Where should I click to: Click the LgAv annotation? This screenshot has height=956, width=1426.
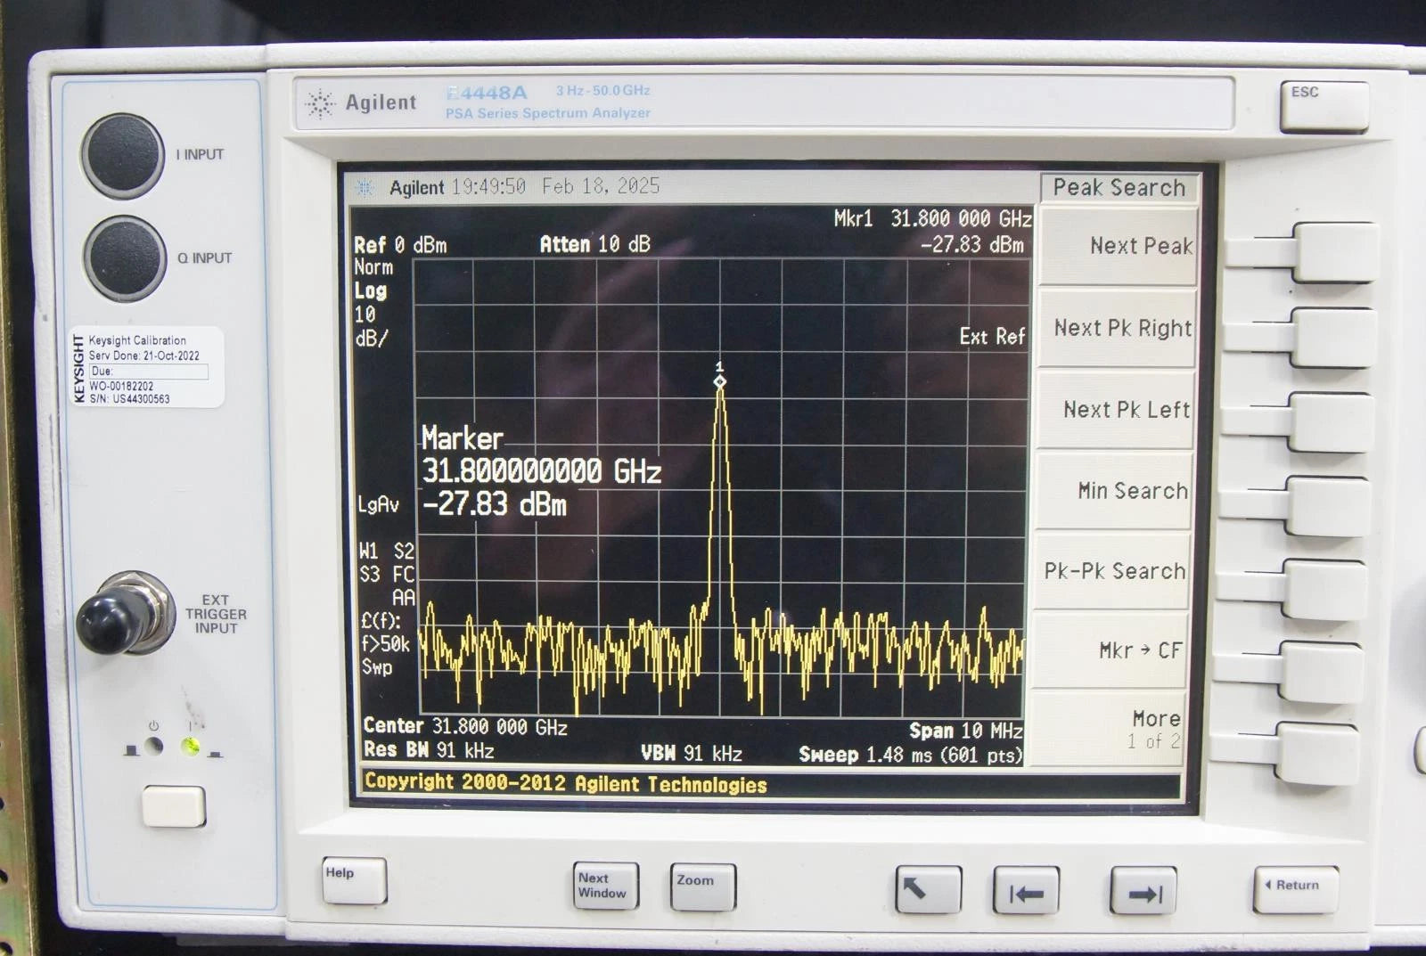pyautogui.click(x=378, y=504)
